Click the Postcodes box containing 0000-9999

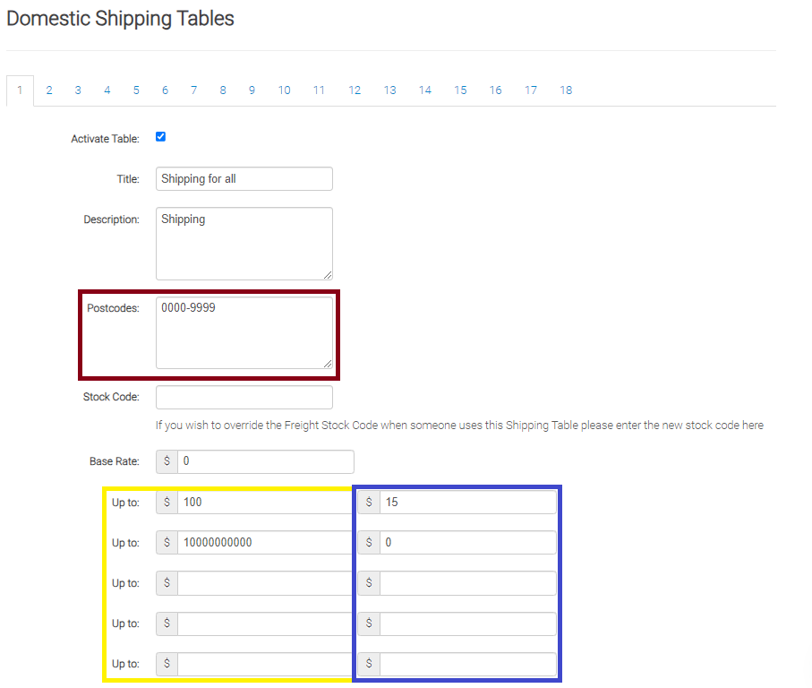244,332
